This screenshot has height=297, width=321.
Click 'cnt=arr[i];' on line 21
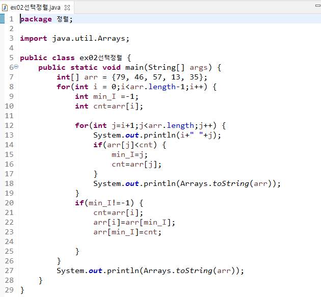coord(118,212)
